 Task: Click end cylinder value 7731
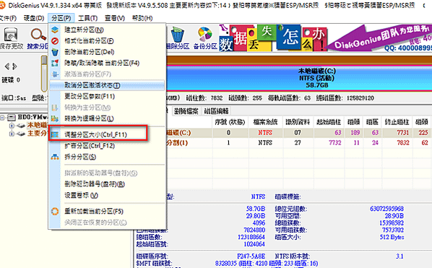(402, 133)
